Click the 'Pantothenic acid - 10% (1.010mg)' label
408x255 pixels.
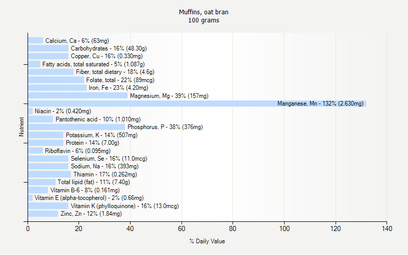98,119
